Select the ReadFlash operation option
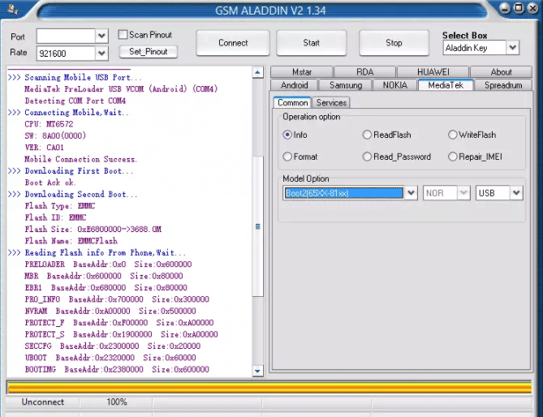543x417 pixels. click(x=367, y=135)
